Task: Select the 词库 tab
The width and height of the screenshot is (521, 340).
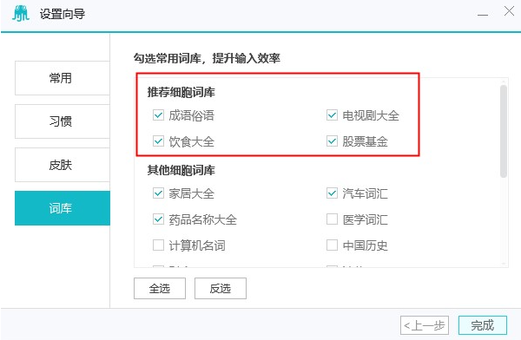Action: [x=63, y=208]
